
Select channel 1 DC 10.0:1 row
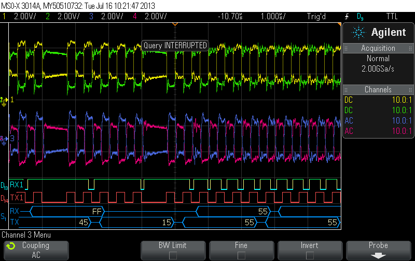(378, 100)
